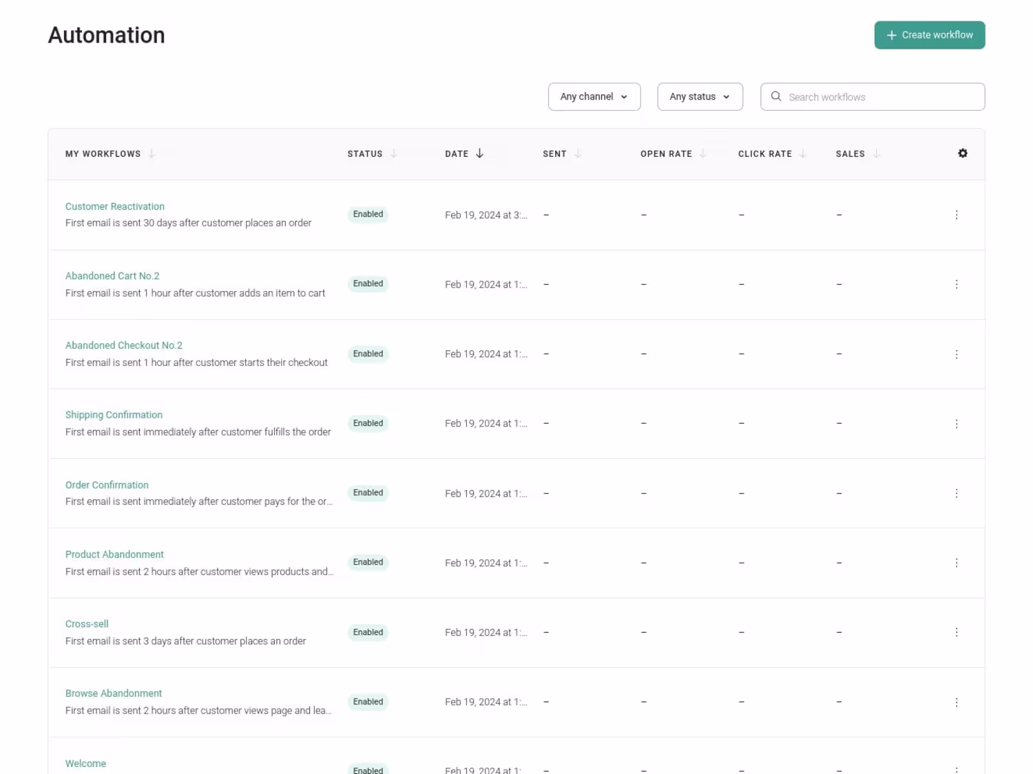The image size is (1033, 774).
Task: Open three-dot menu for Cross-sell workflow
Action: [957, 632]
